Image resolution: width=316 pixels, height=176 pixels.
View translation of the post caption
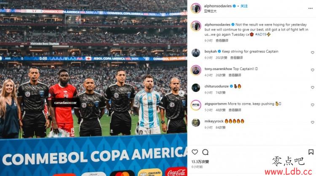coord(222,40)
